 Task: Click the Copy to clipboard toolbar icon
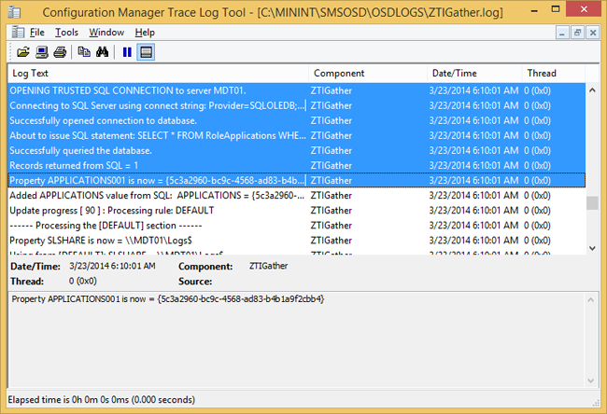(84, 52)
